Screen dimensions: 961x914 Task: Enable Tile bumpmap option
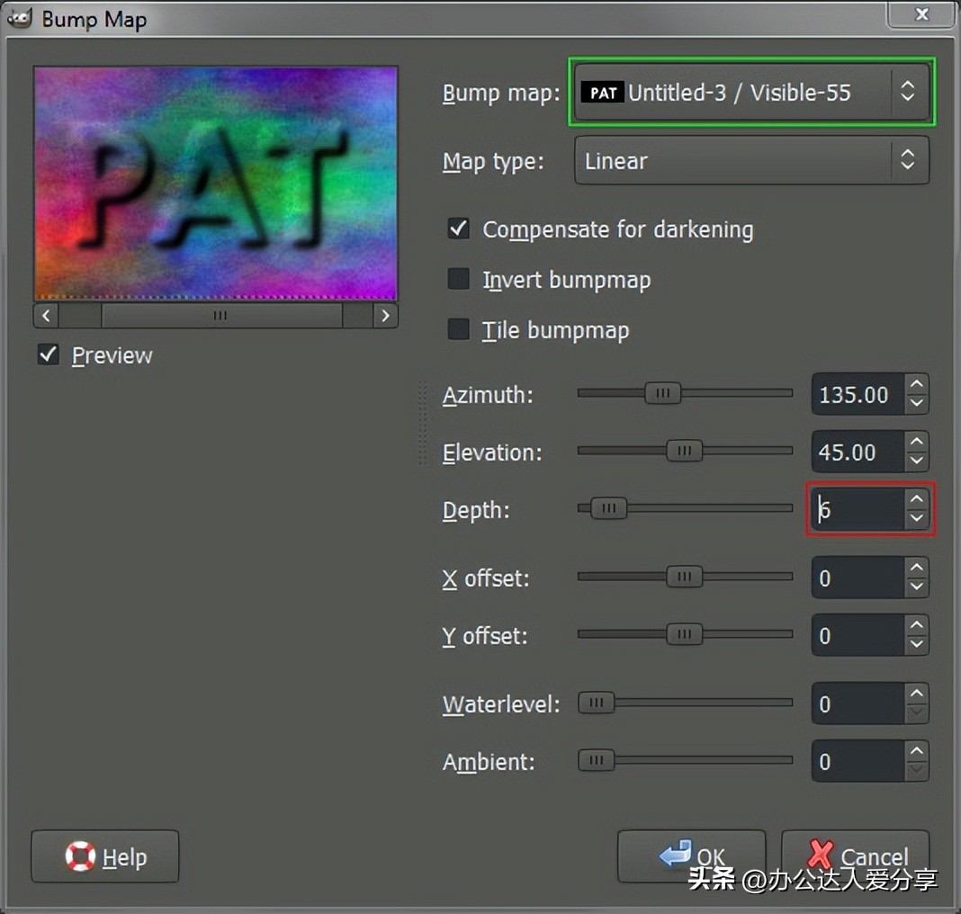459,330
